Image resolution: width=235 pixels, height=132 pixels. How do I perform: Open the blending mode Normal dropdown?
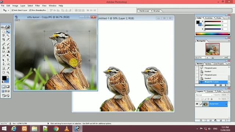pos(204,95)
